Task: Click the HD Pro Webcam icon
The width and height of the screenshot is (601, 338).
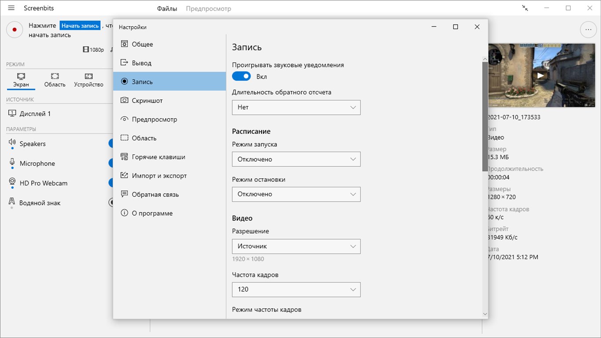Action: tap(12, 183)
